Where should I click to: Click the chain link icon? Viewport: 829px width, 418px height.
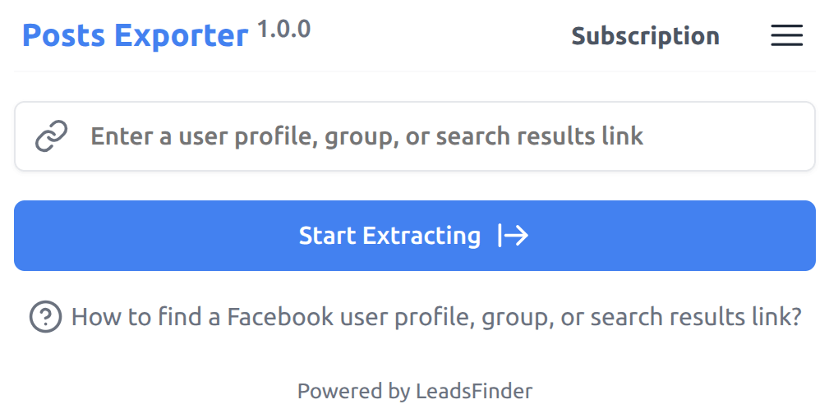tap(52, 136)
